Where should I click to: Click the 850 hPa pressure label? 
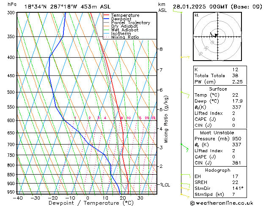tap(12, 175)
